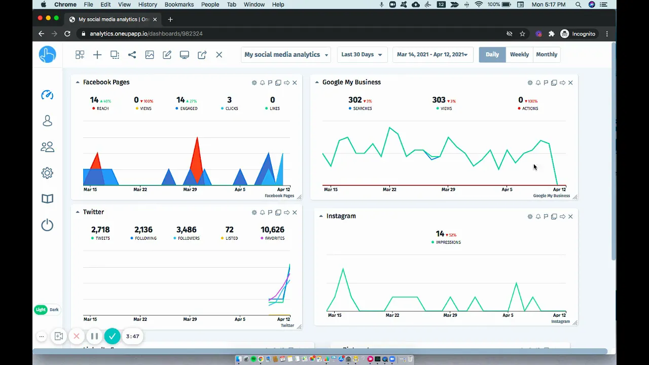
Task: Click the monitor presentation mode icon
Action: [185, 55]
